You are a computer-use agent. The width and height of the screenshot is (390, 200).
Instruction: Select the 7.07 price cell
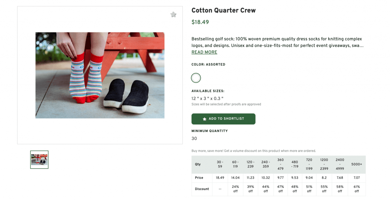[356, 178]
